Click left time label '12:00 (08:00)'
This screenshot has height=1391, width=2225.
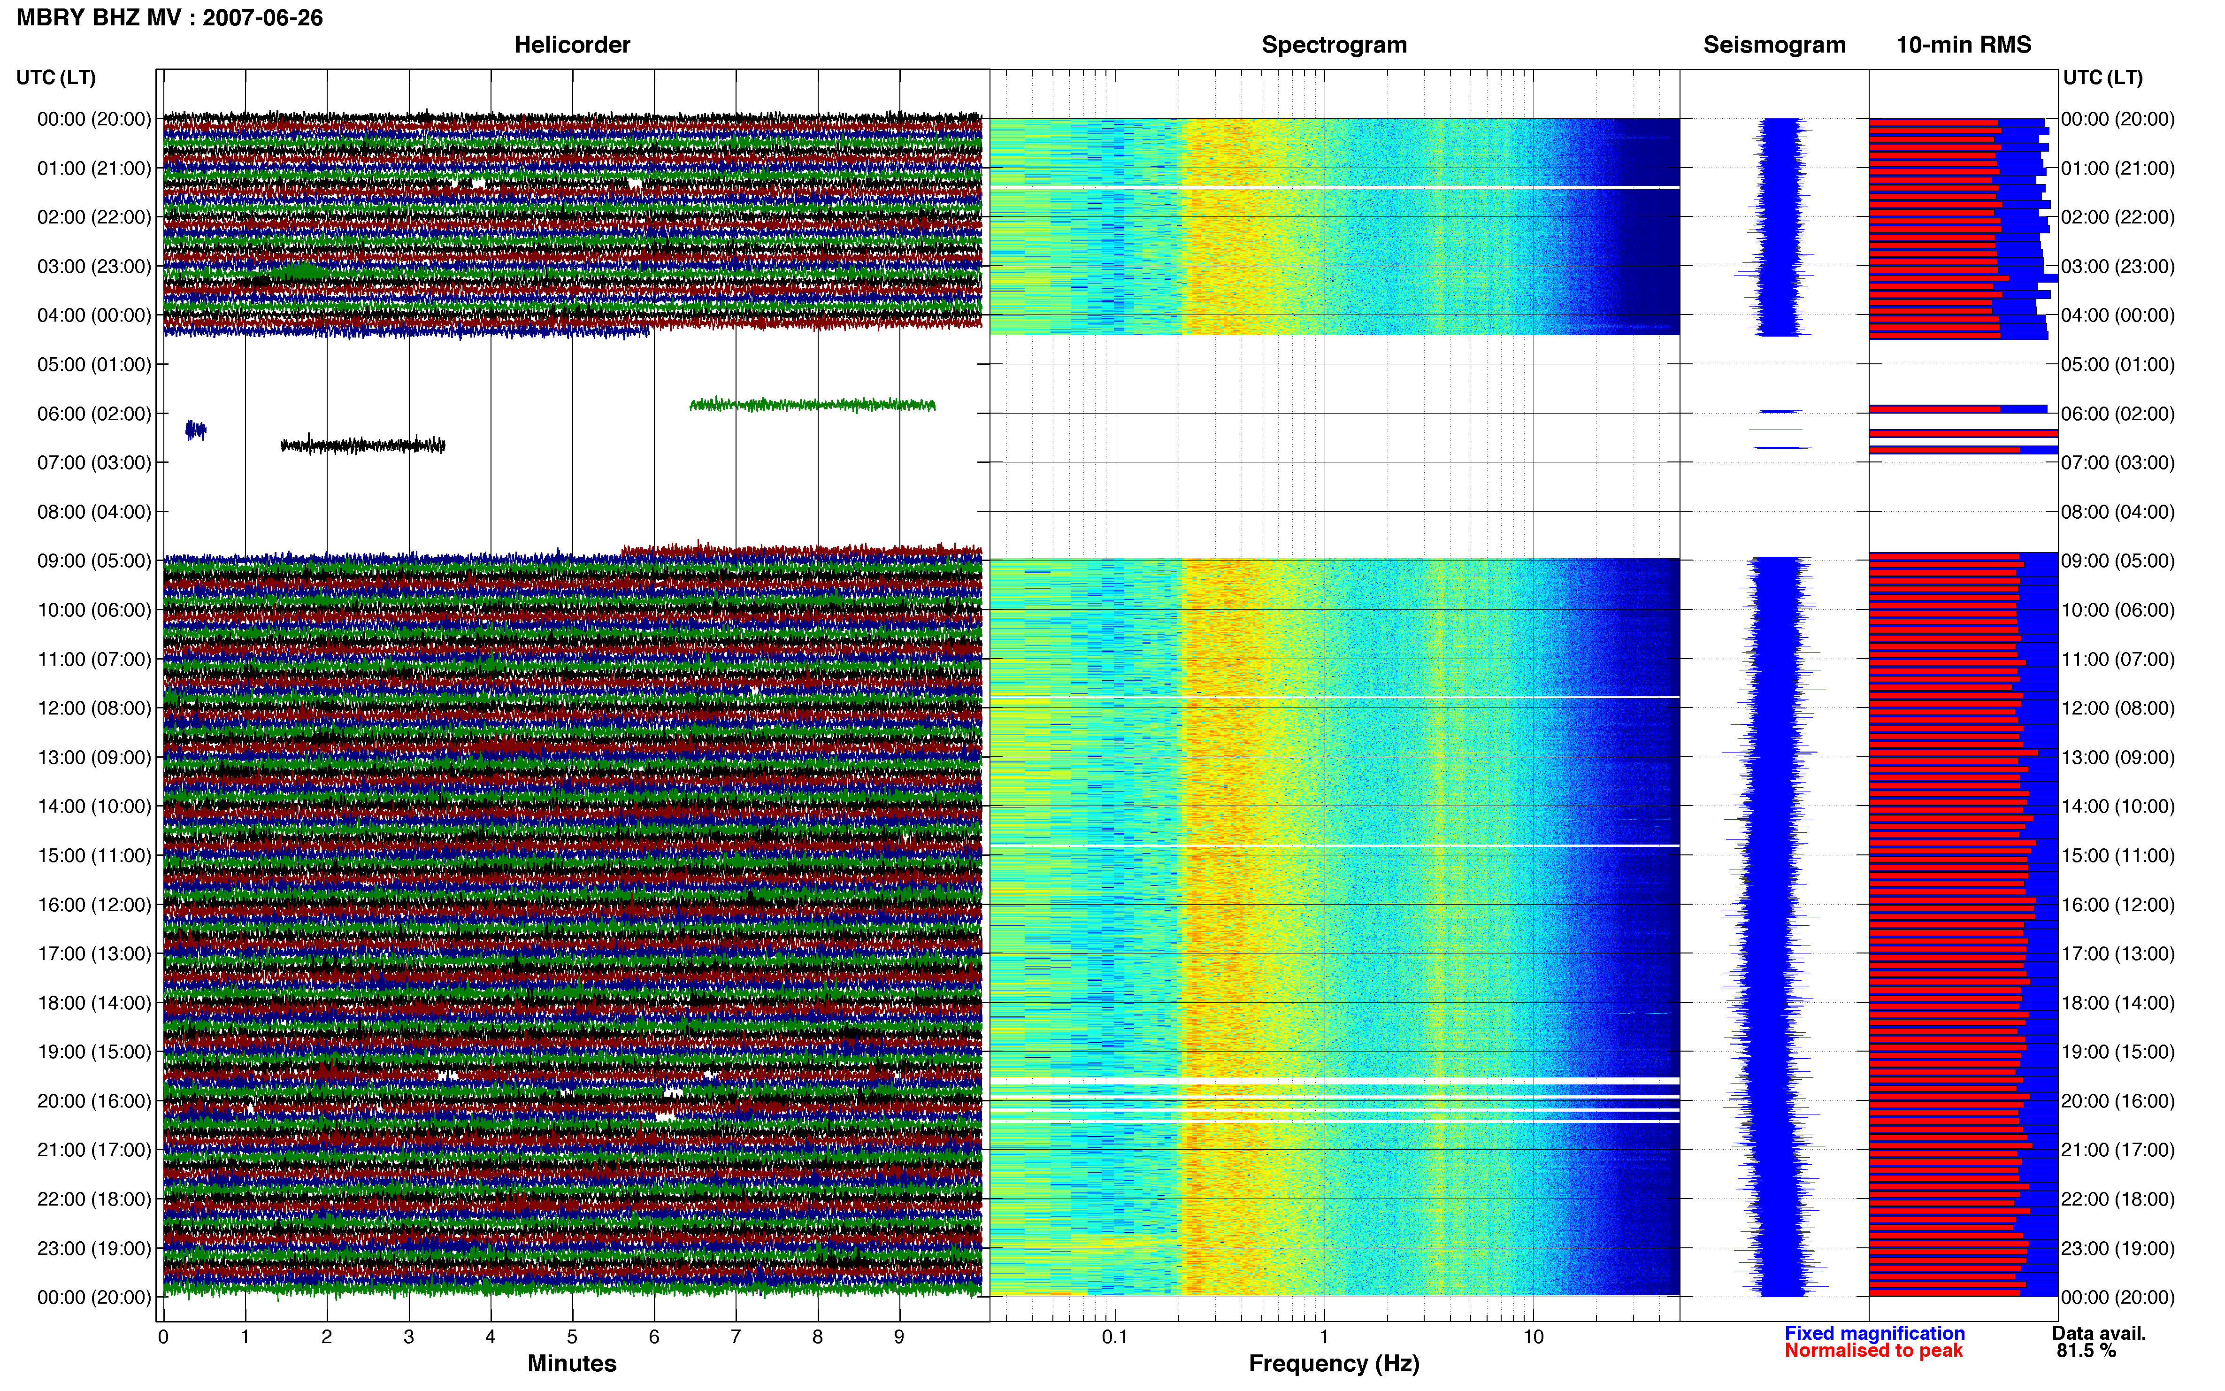(94, 708)
